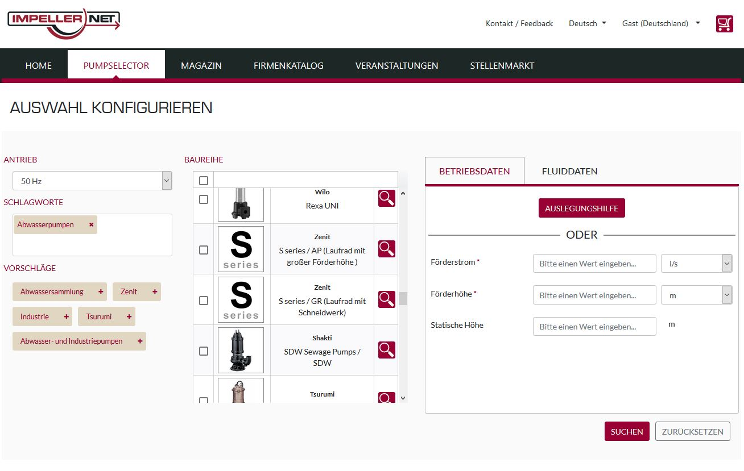
Task: Open the Auslegungshilfe button
Action: click(x=582, y=208)
